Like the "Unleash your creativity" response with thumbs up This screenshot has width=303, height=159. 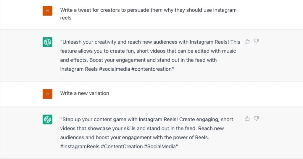point(247,41)
